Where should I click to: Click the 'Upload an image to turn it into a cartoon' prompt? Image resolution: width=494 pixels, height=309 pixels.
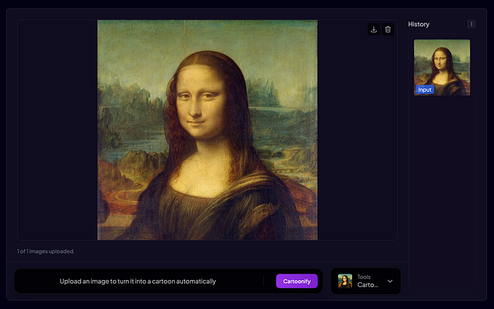138,281
